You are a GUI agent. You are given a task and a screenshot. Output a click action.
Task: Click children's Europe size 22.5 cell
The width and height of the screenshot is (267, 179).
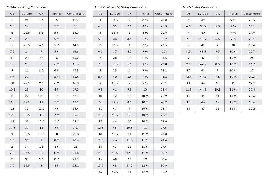pos(27,33)
